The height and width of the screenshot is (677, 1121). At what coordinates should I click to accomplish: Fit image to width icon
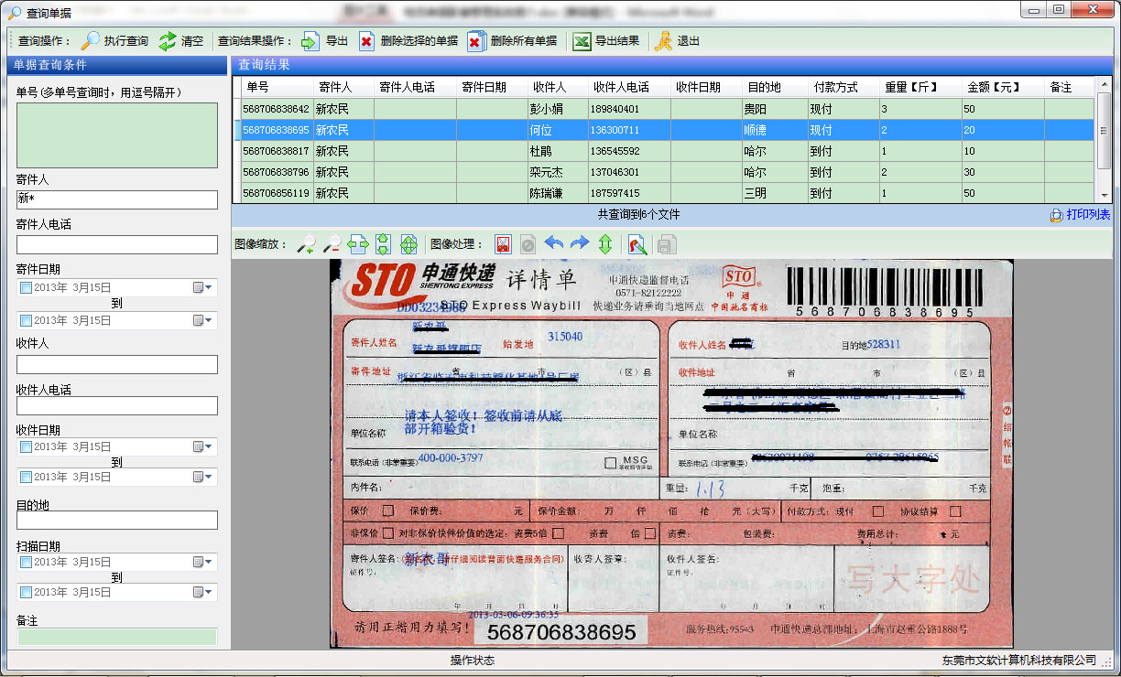click(x=358, y=244)
